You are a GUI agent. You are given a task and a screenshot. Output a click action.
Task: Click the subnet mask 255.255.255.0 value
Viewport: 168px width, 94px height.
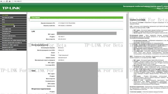[x=62, y=39]
